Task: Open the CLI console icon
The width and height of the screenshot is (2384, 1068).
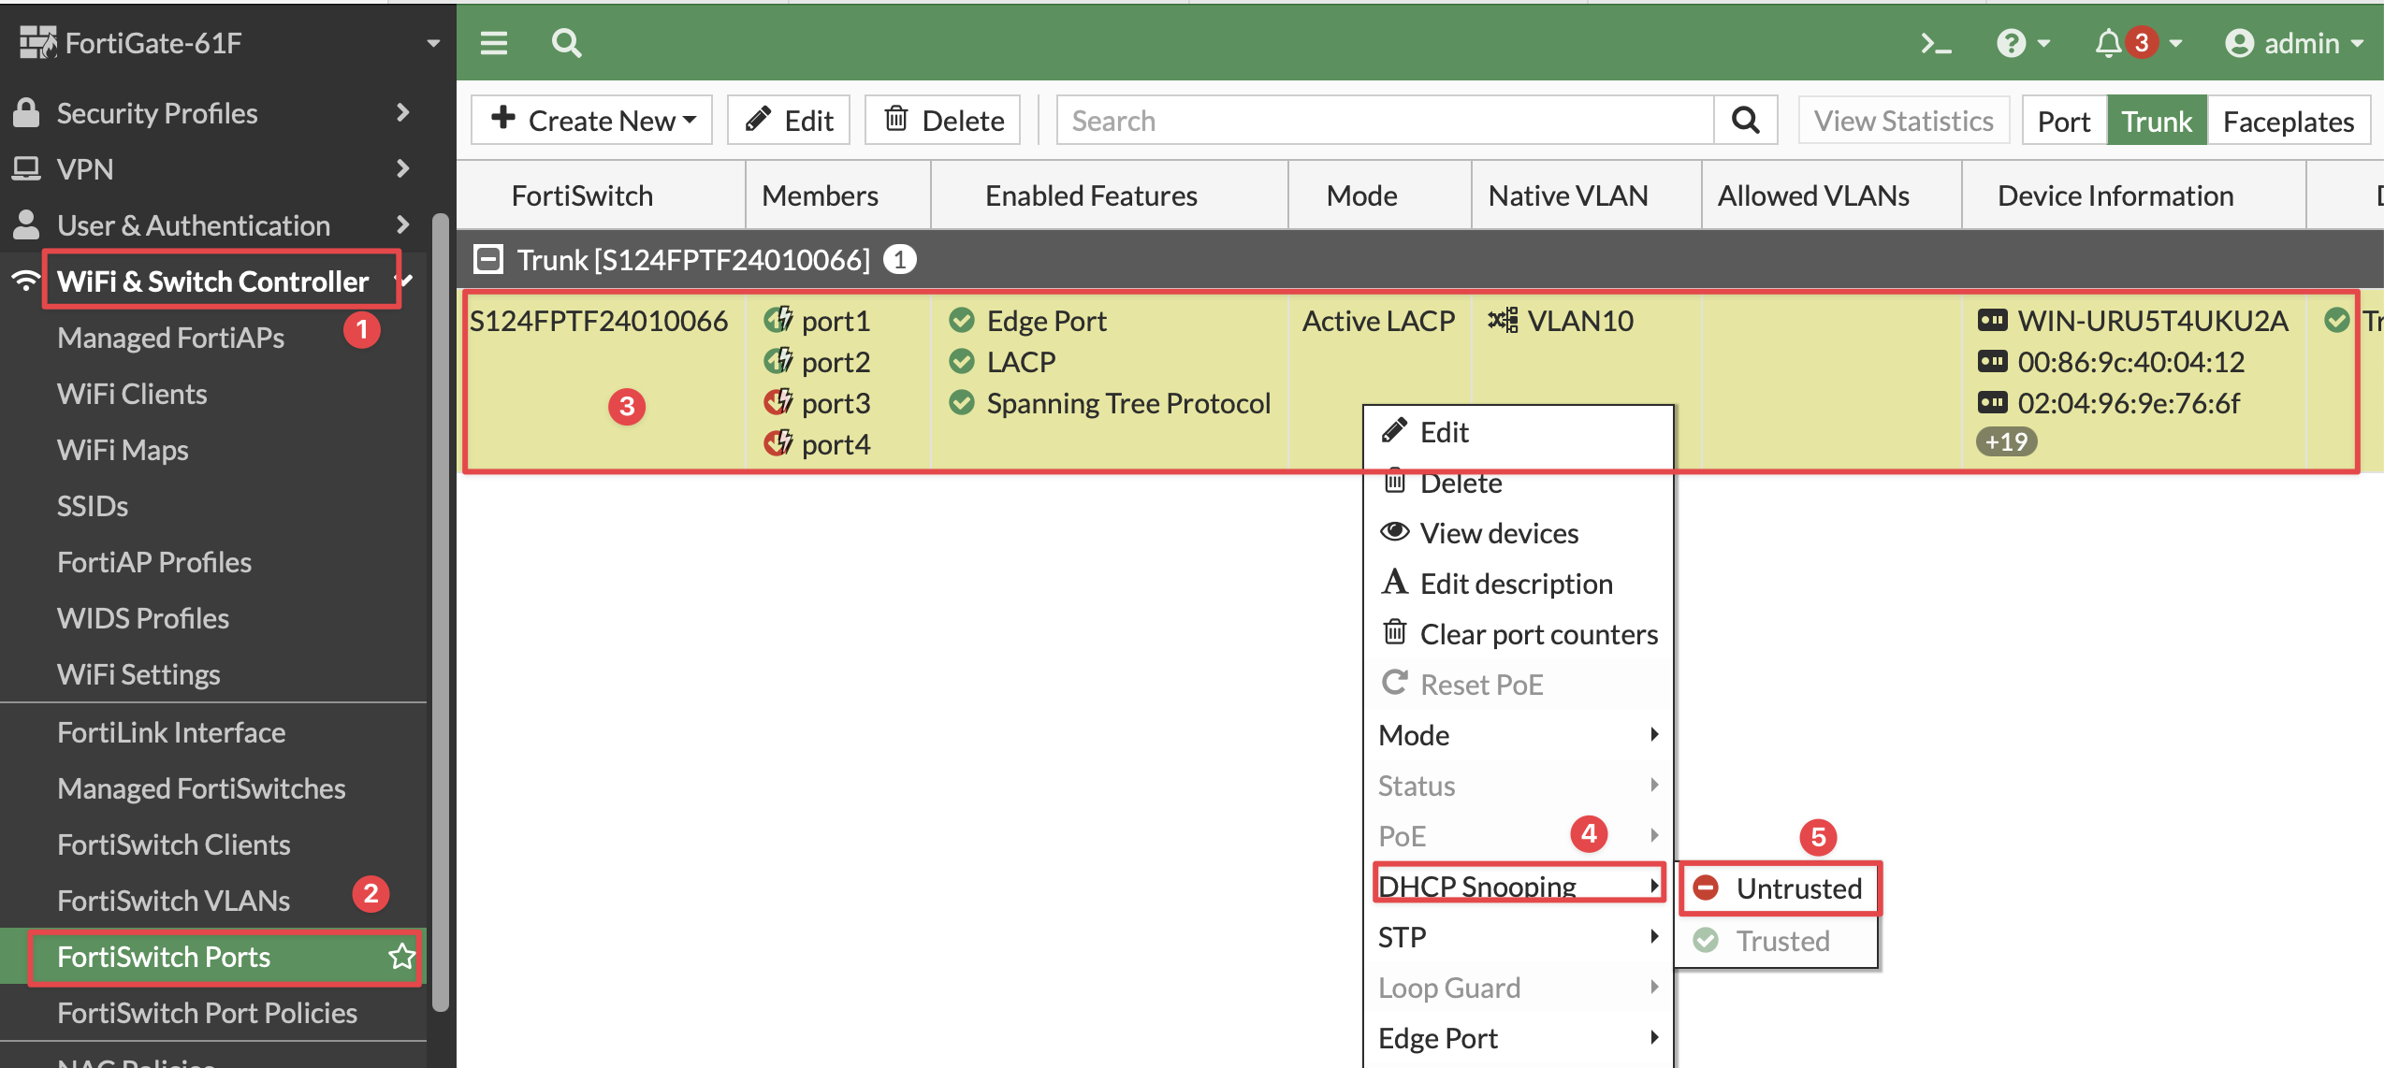Action: pos(1936,44)
